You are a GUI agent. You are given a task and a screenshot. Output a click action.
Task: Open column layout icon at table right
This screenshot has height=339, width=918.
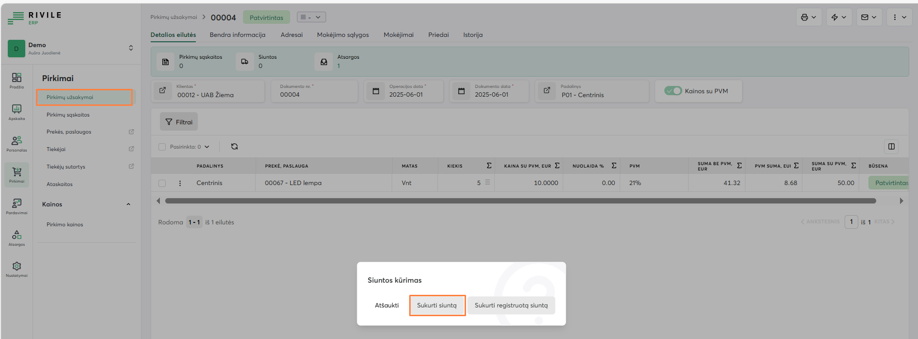click(x=891, y=147)
